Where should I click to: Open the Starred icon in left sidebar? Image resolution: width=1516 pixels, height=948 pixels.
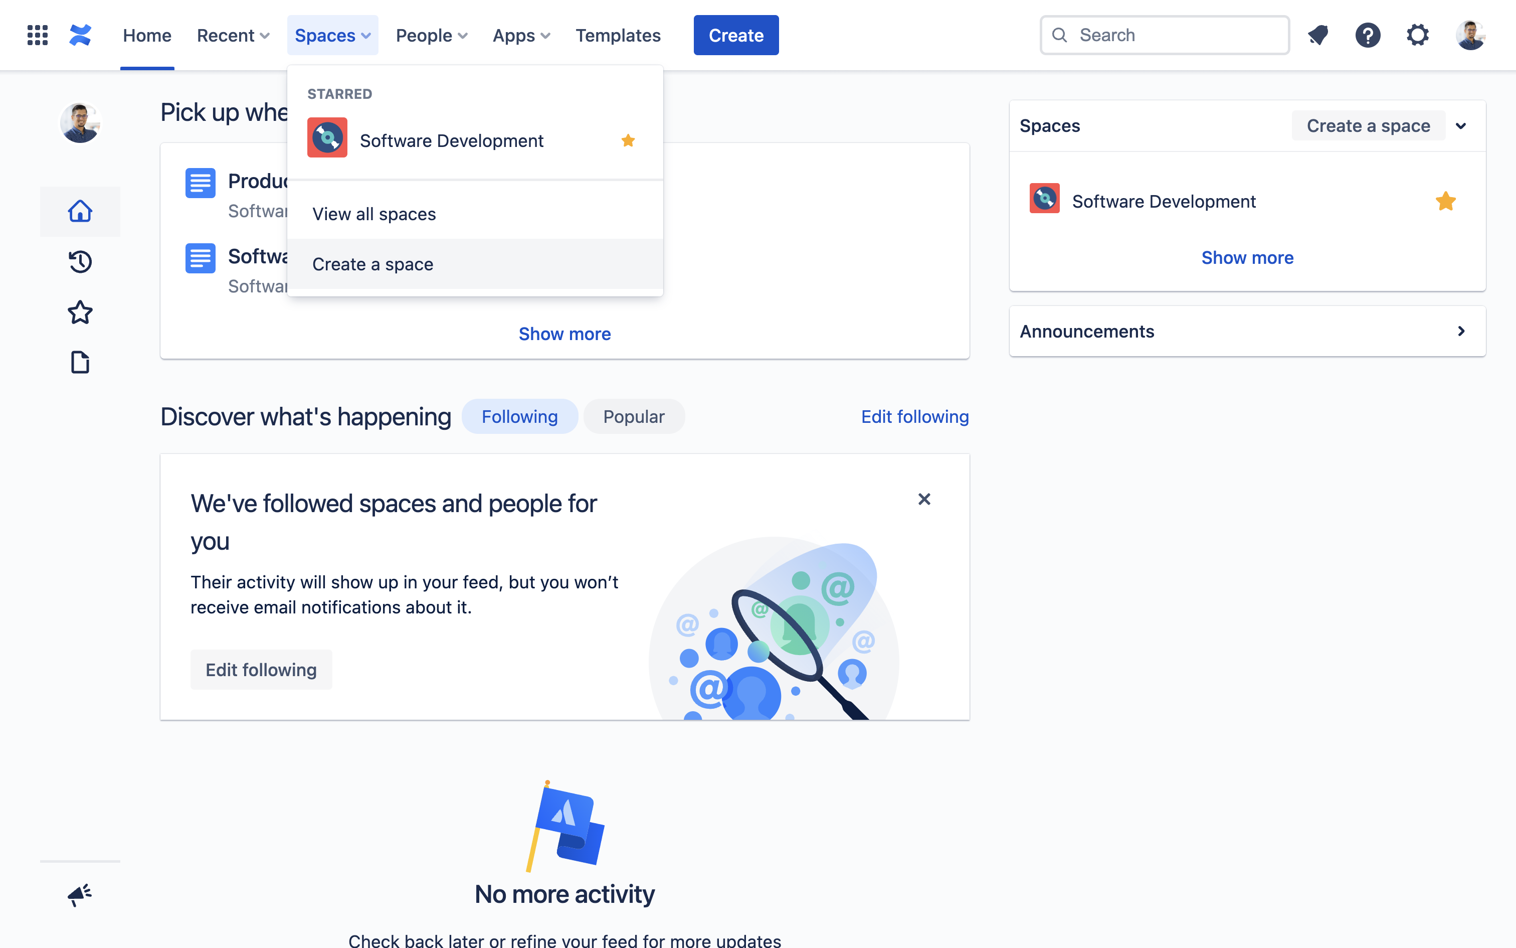pyautogui.click(x=80, y=311)
